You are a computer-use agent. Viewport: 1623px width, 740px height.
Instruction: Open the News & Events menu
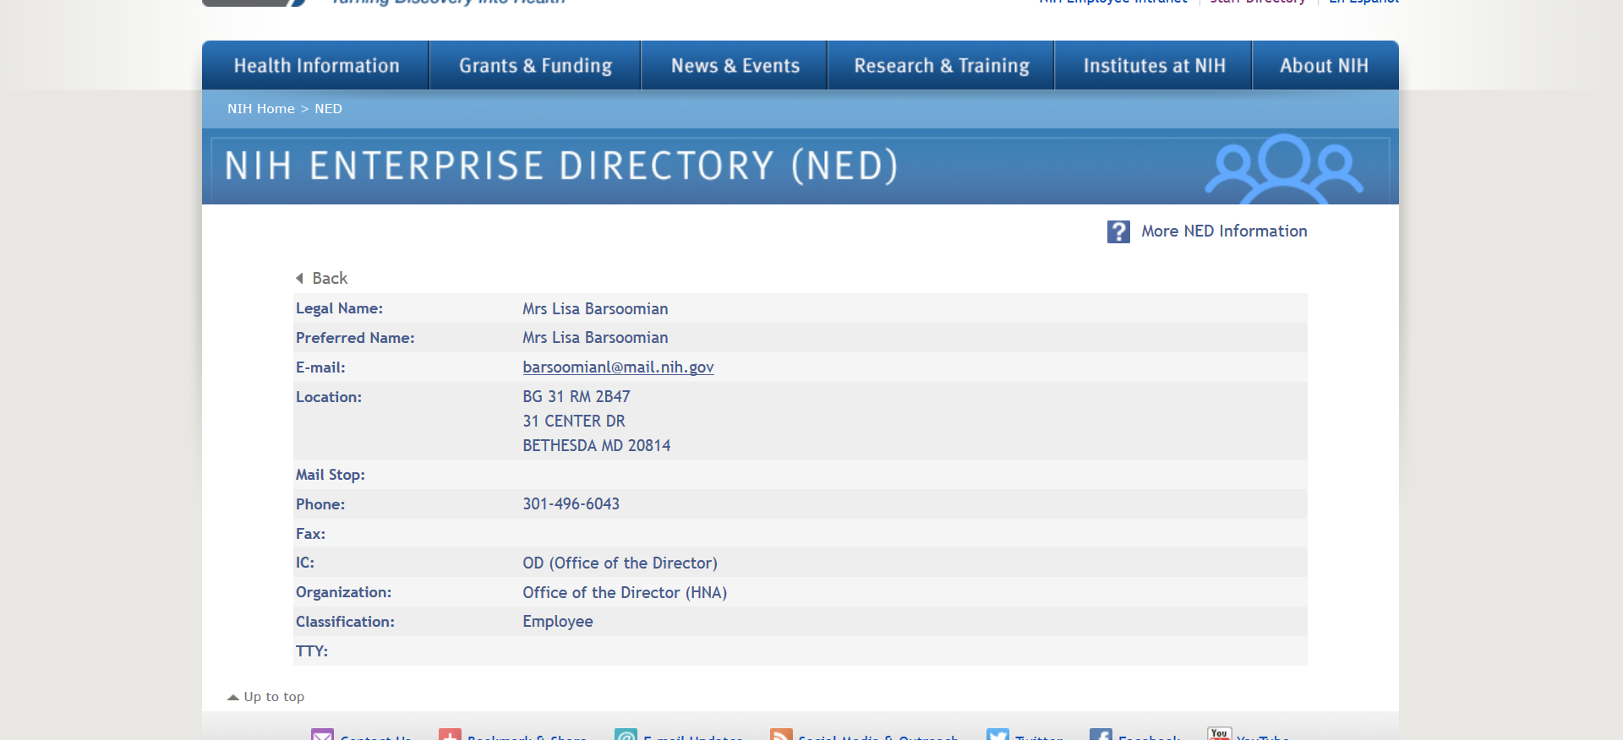pyautogui.click(x=735, y=66)
